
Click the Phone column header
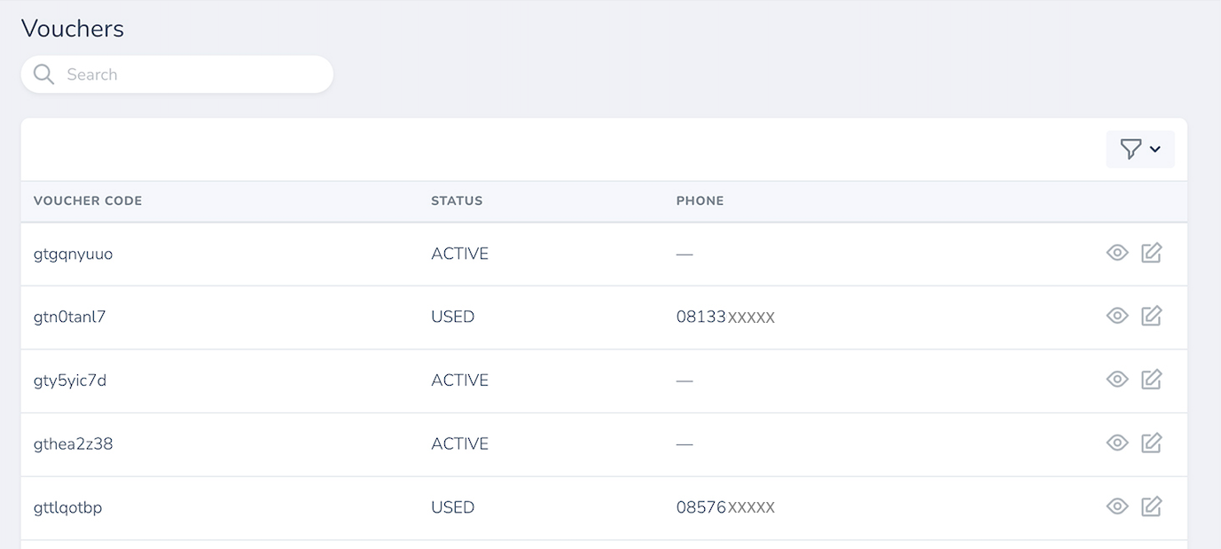700,201
